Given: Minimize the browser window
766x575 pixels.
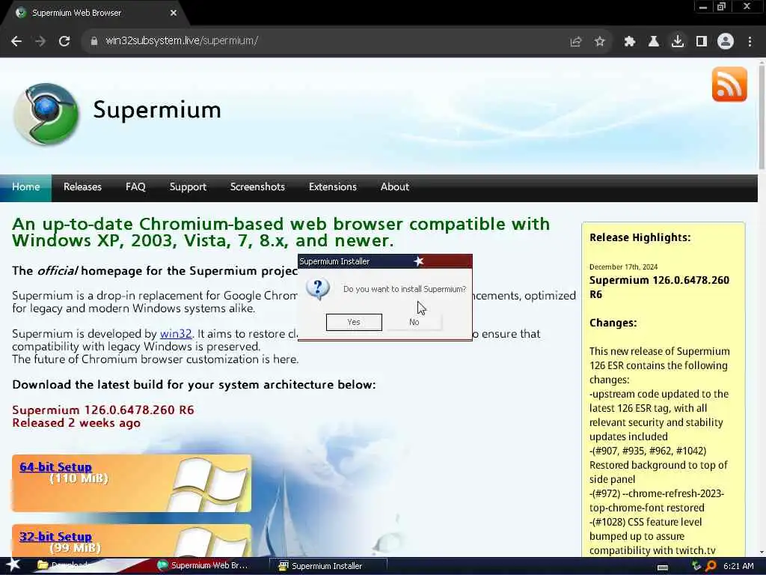Looking at the screenshot, I should [x=703, y=7].
